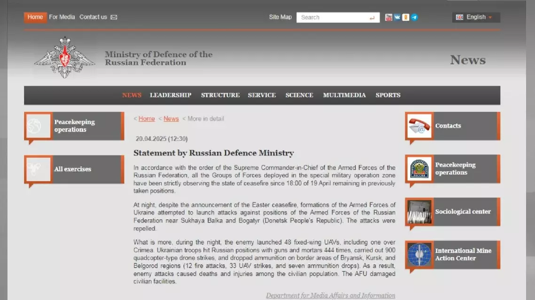Select the NEWS navigation tab
This screenshot has height=300, width=535.
point(132,95)
